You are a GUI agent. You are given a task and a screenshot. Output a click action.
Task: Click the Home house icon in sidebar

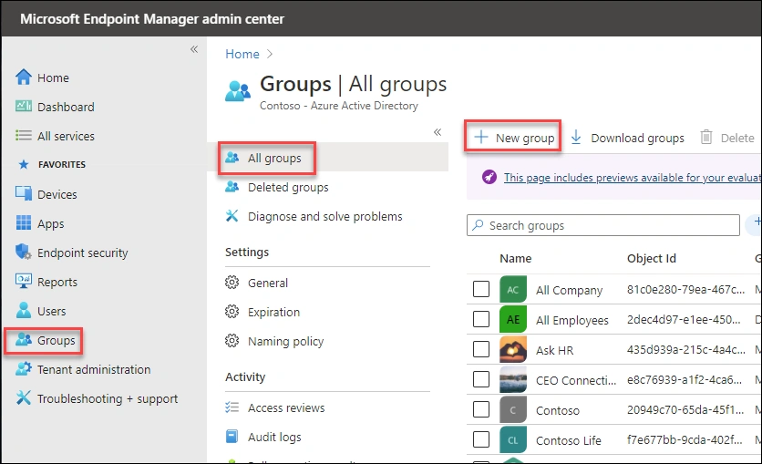point(24,77)
